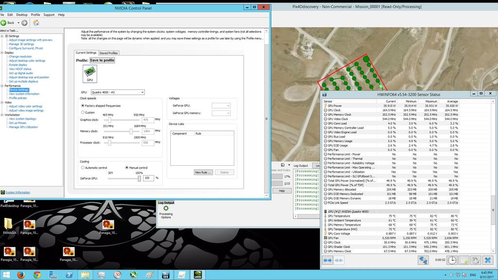Click the New Rule button
Screen dimensions: 498x280
(x=203, y=173)
